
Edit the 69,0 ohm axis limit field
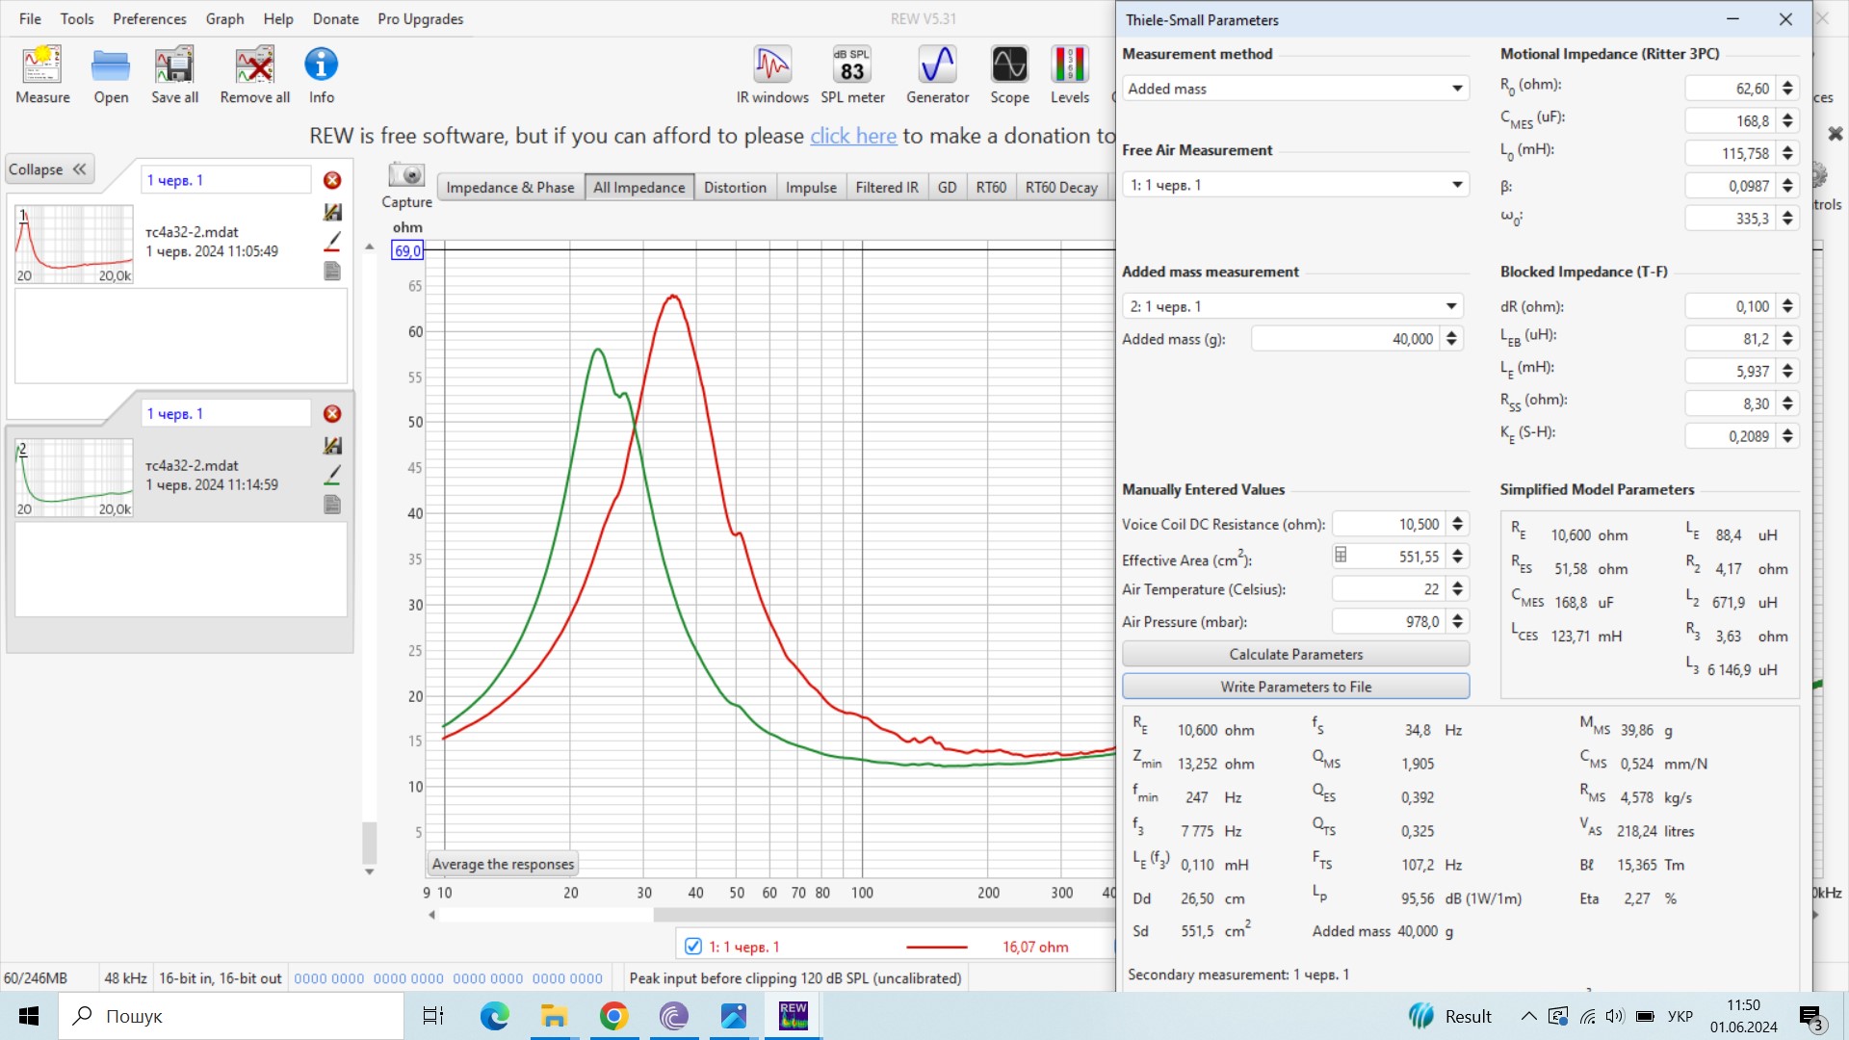click(406, 250)
